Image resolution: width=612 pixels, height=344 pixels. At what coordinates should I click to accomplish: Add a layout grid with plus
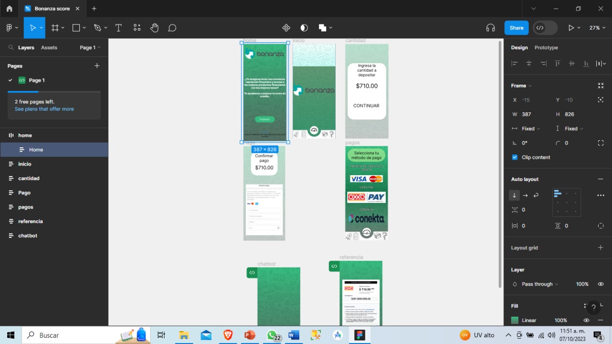click(601, 247)
